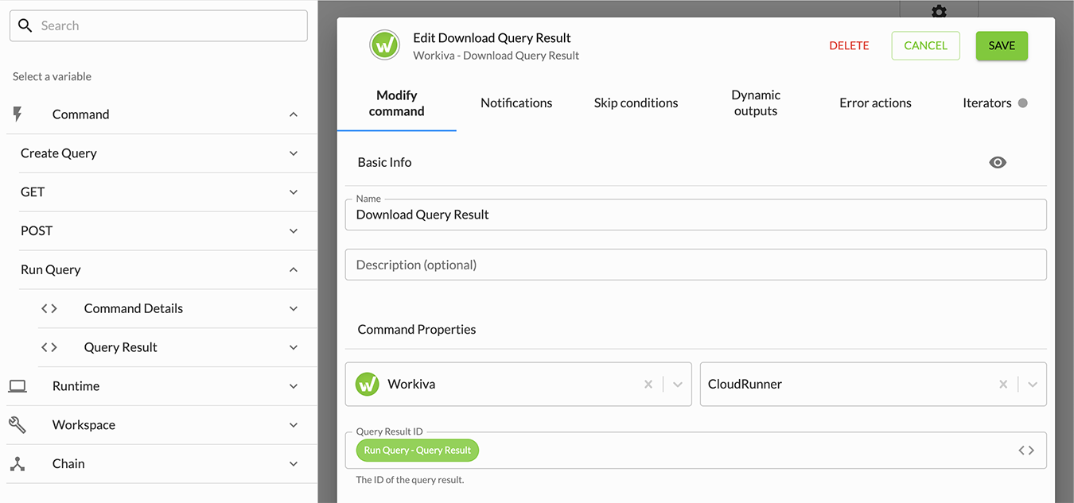1074x503 pixels.
Task: Collapse the Command section
Action: [294, 114]
